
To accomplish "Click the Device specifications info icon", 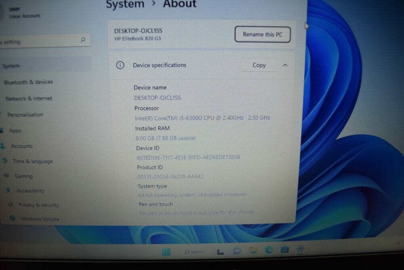I will click(120, 65).
